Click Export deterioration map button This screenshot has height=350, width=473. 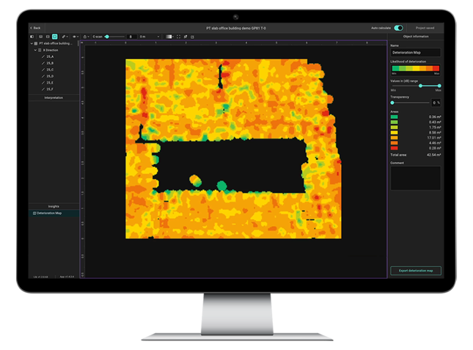click(x=416, y=271)
